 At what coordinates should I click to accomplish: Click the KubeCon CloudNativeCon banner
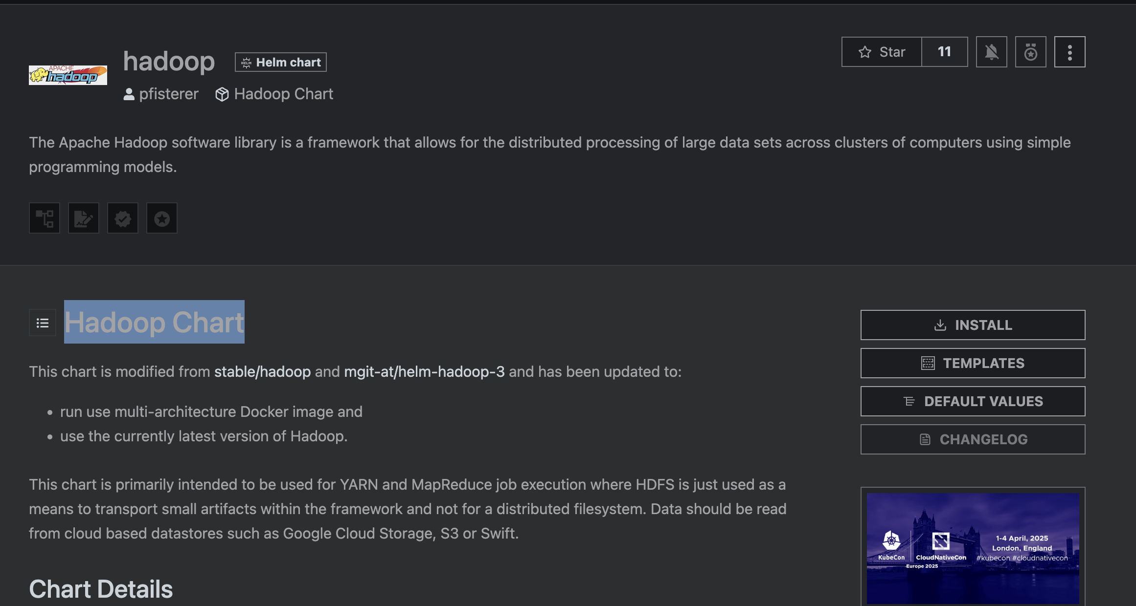[x=973, y=548]
